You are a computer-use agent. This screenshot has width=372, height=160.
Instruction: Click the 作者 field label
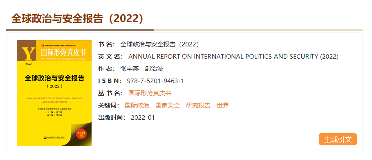point(107,69)
